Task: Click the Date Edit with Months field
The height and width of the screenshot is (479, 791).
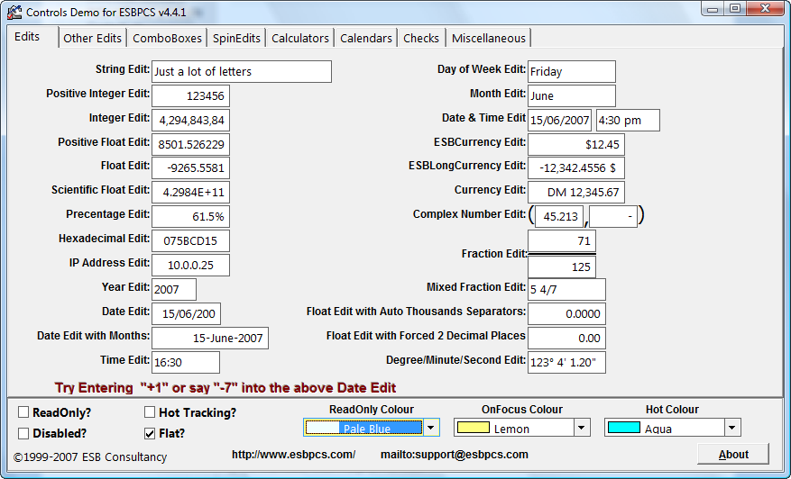Action: 210,338
